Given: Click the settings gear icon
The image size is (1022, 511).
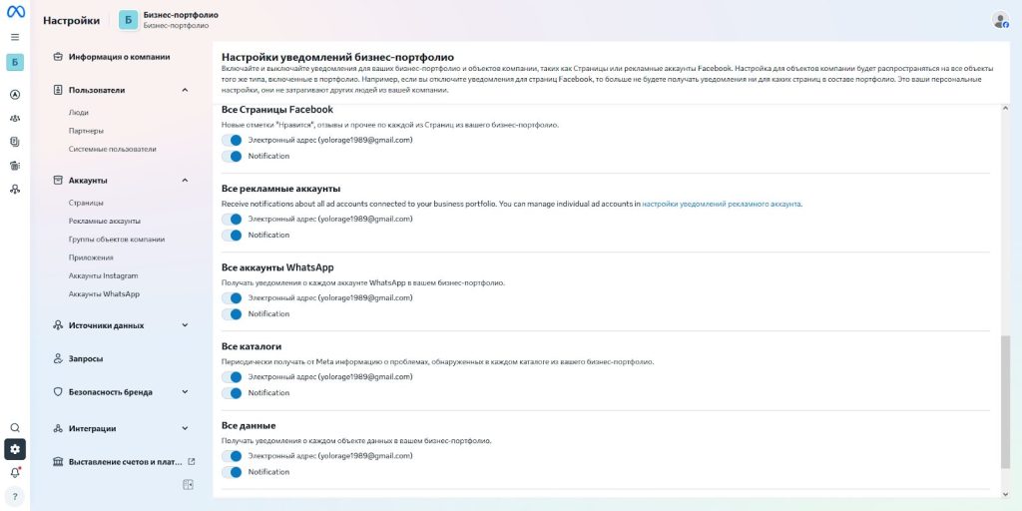Looking at the screenshot, I should point(15,449).
